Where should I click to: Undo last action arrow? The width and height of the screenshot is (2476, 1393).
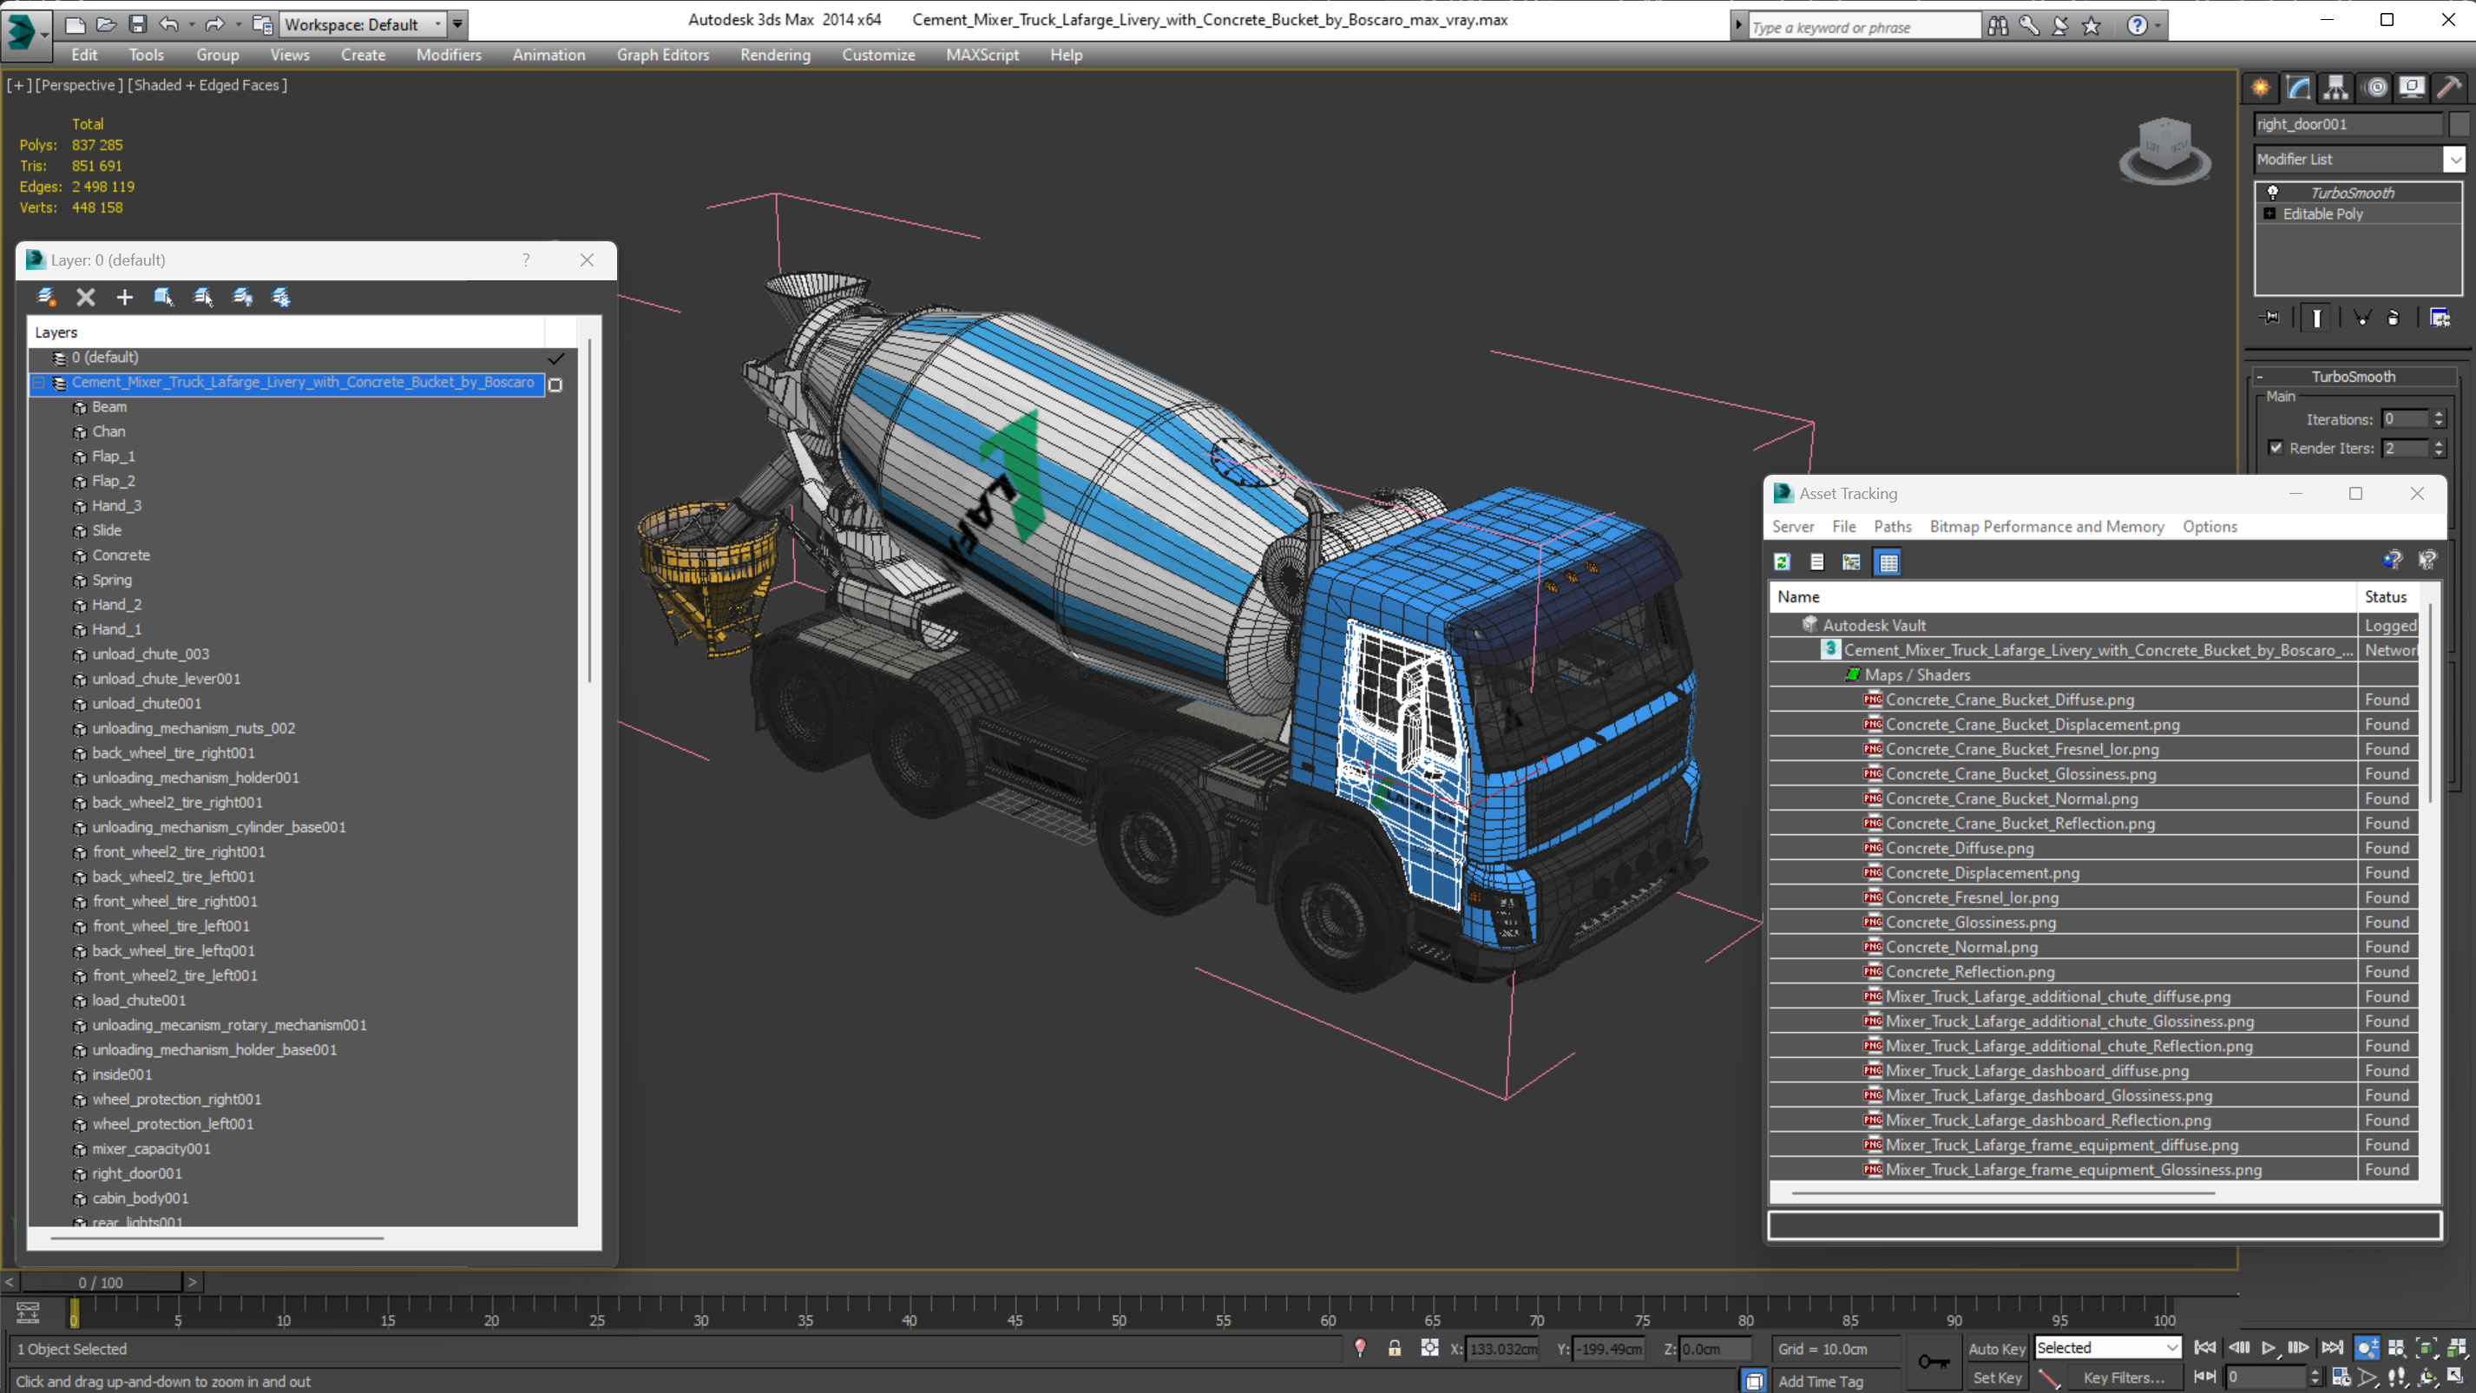[x=169, y=24]
